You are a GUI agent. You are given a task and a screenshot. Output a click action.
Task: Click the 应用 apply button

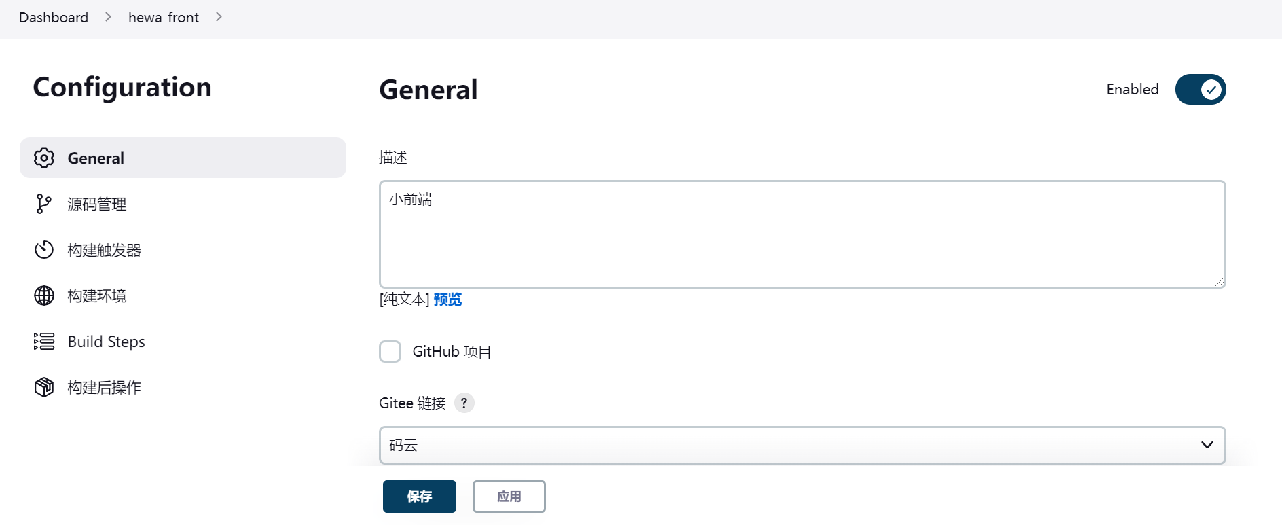(509, 496)
